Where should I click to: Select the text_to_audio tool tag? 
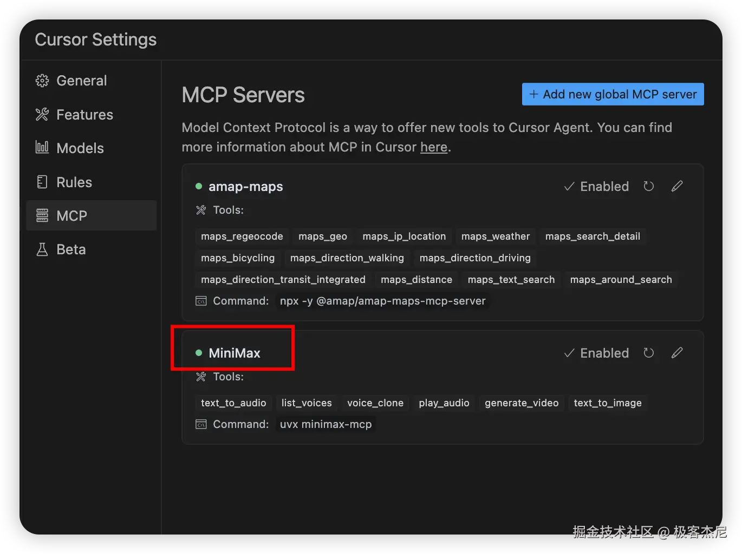233,403
